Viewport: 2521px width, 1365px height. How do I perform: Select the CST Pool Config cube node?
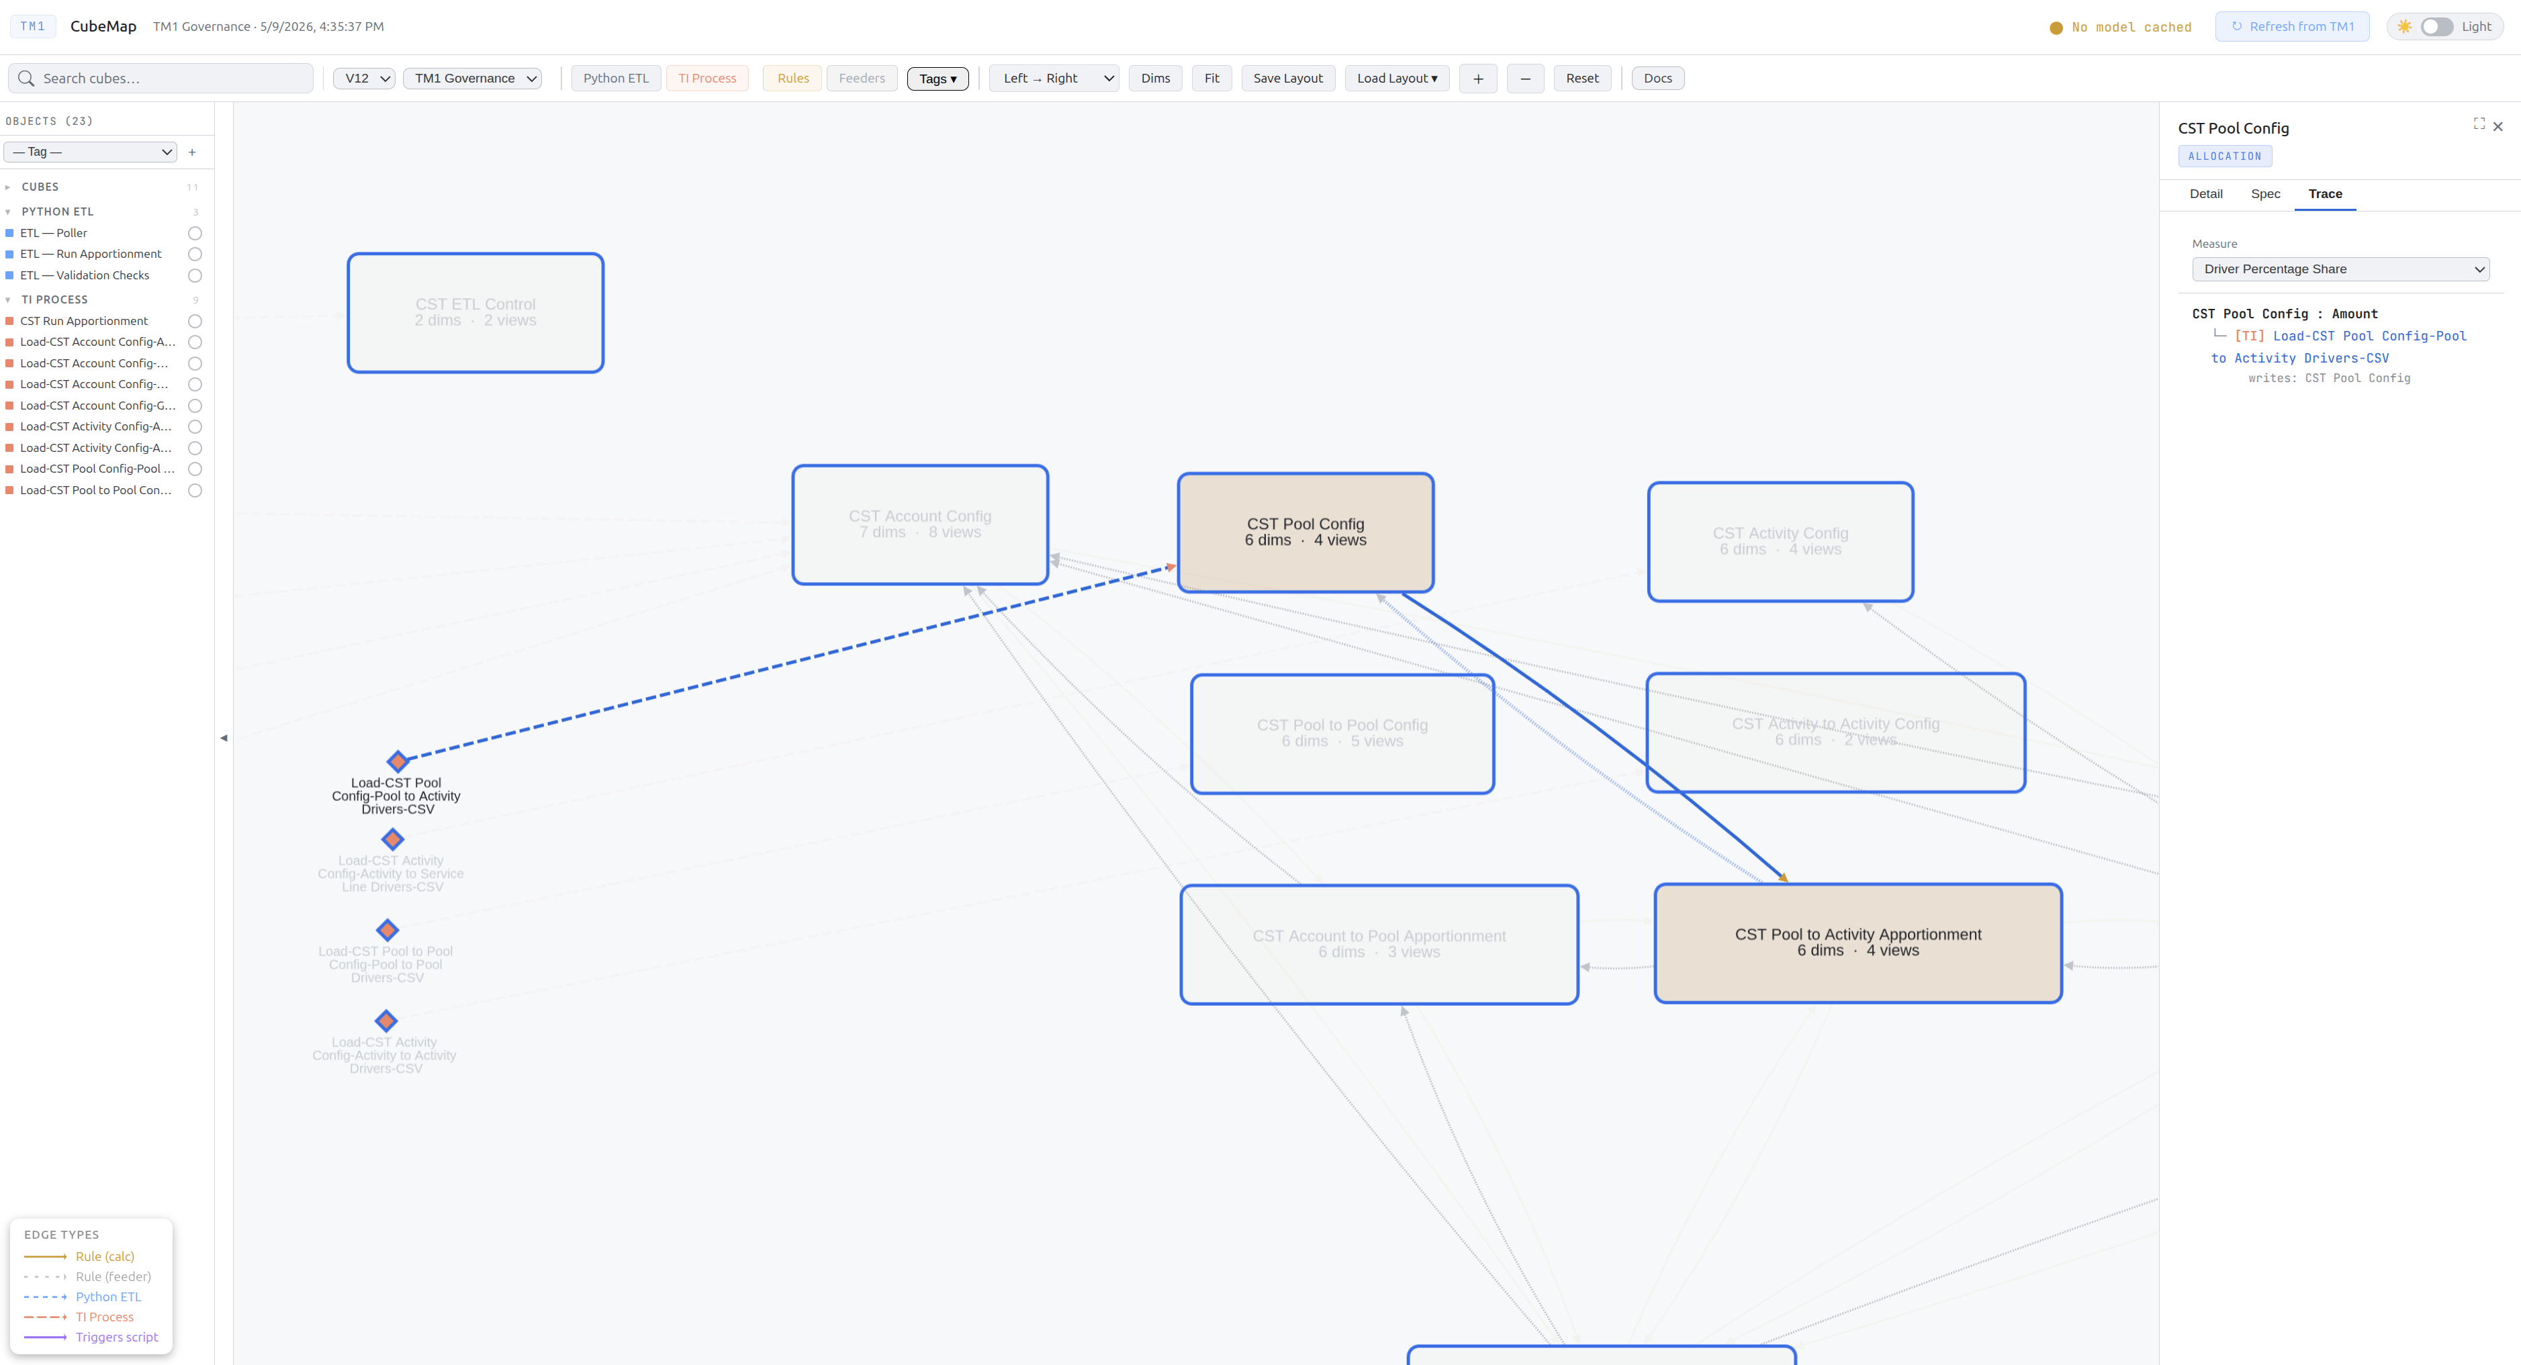click(x=1305, y=532)
